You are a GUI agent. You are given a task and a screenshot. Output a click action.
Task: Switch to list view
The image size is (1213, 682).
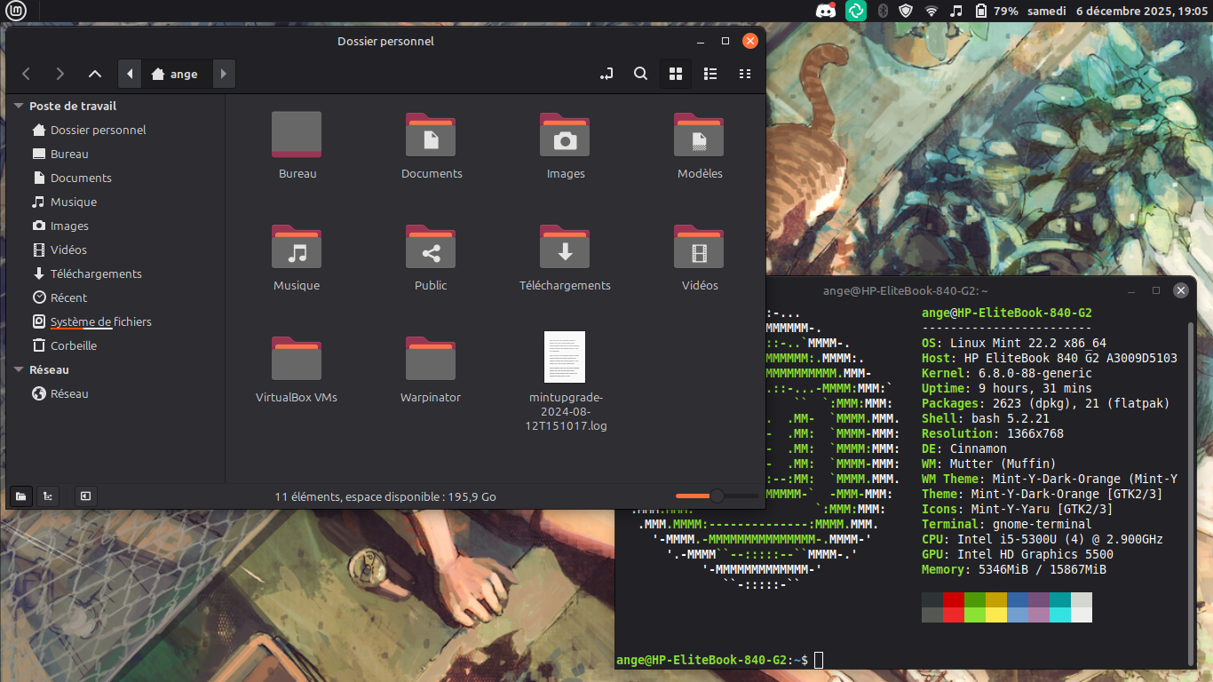tap(710, 74)
